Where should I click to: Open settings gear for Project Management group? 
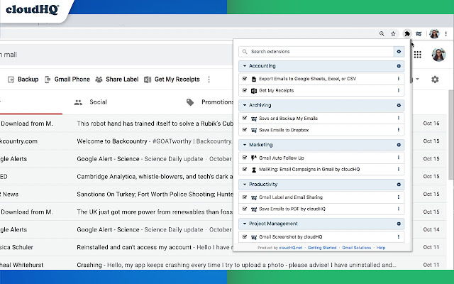(x=399, y=224)
